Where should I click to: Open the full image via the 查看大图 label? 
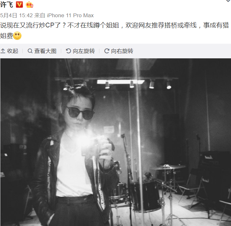coord(45,51)
